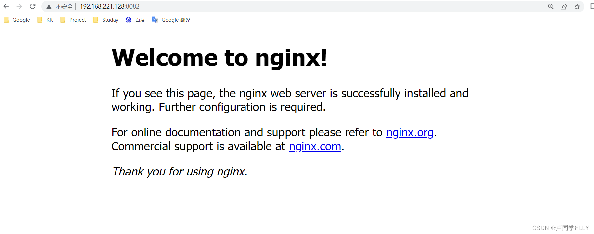Bookmark this page with the star icon
Image resolution: width=594 pixels, height=234 pixels.
coord(577,7)
